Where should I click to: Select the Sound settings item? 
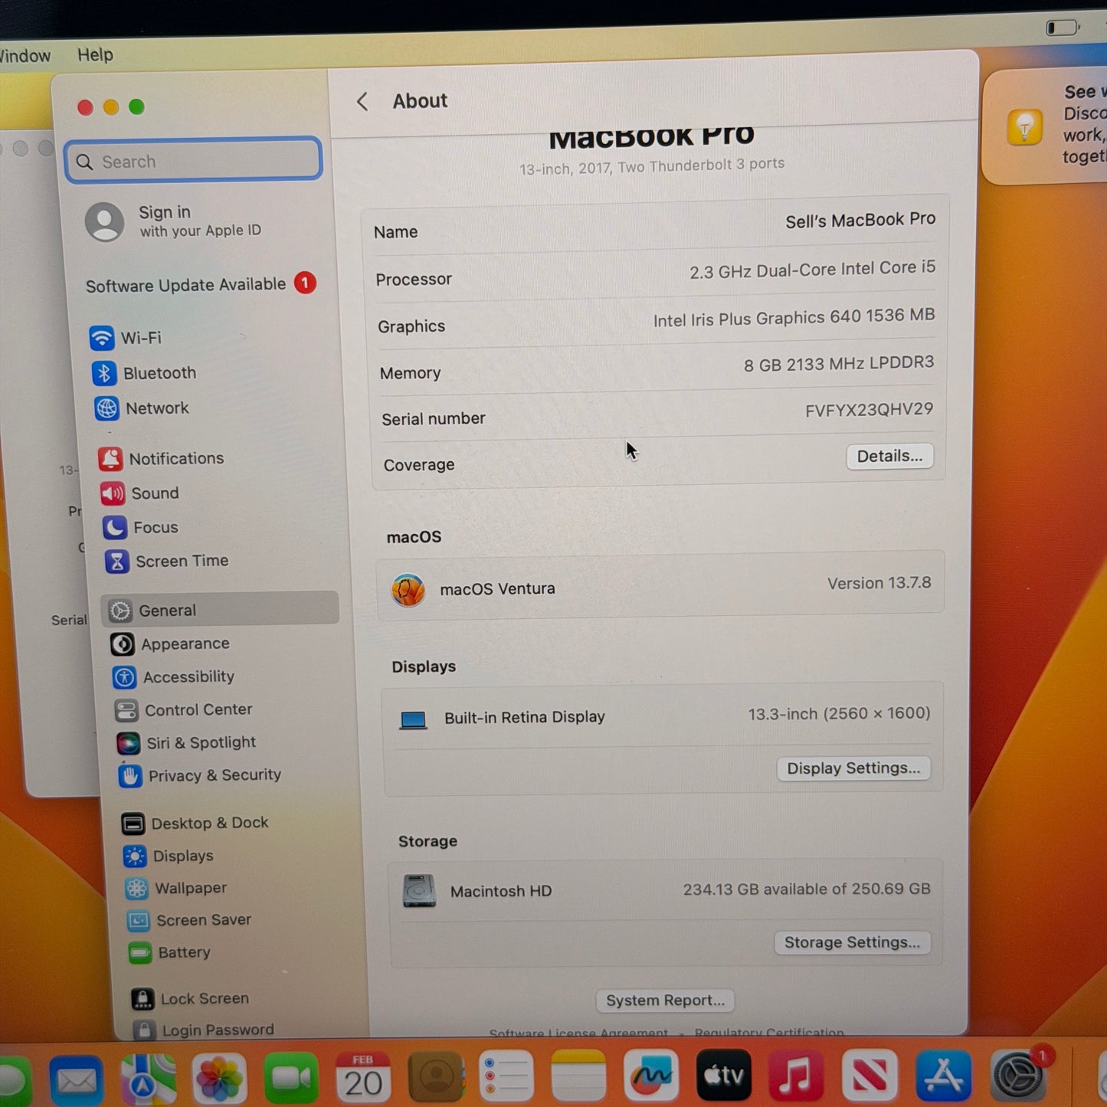point(139,493)
